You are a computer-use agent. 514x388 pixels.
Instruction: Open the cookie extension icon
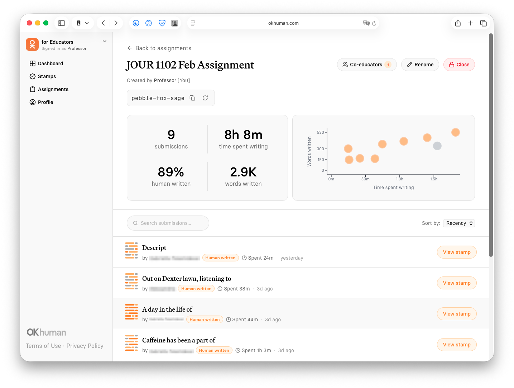coord(149,23)
